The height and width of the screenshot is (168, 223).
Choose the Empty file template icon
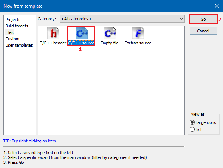[x=110, y=33]
